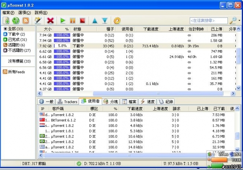Move torrent down queue arrow icon
This screenshot has width=243, height=170.
pyautogui.click(x=105, y=20)
